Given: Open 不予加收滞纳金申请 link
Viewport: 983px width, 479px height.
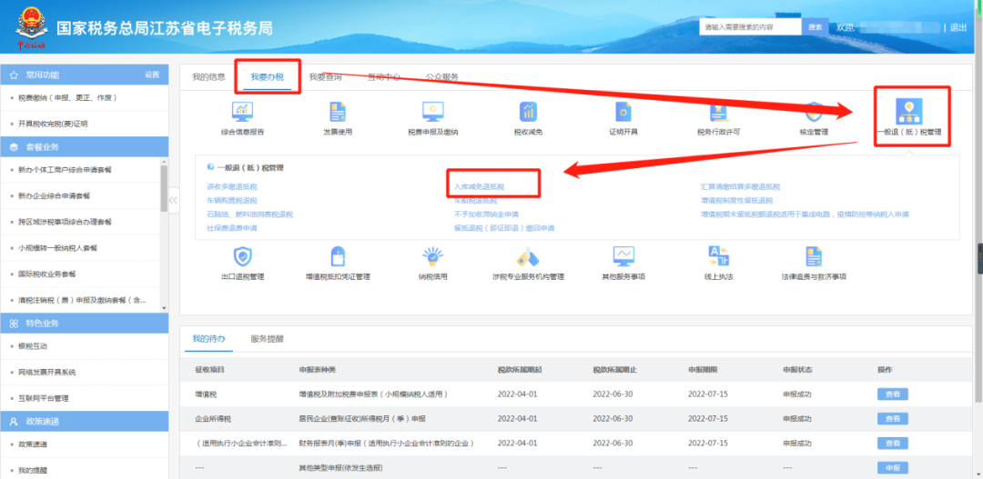Looking at the screenshot, I should pyautogui.click(x=486, y=215).
